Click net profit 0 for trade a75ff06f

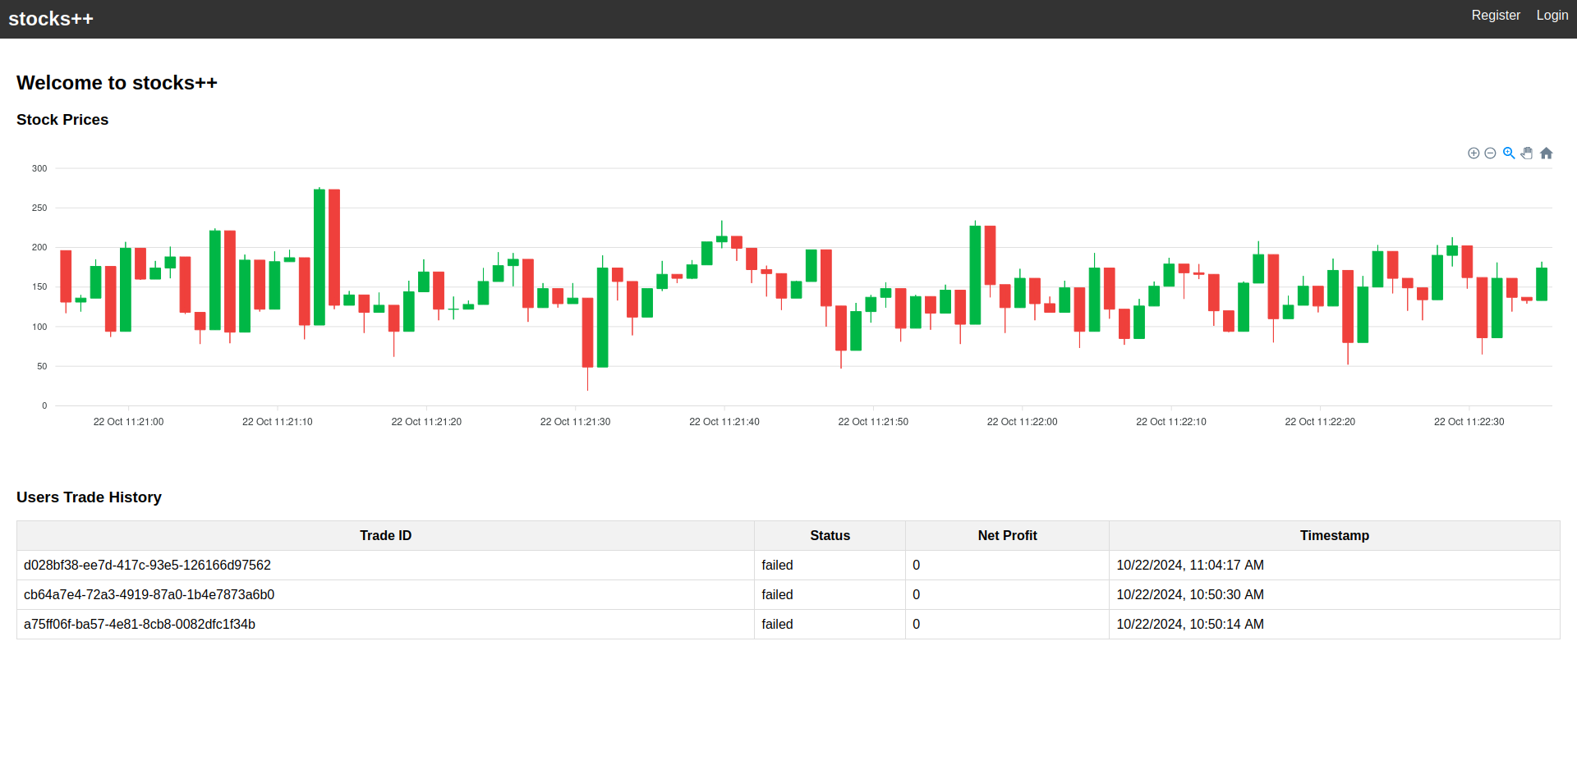tap(917, 624)
